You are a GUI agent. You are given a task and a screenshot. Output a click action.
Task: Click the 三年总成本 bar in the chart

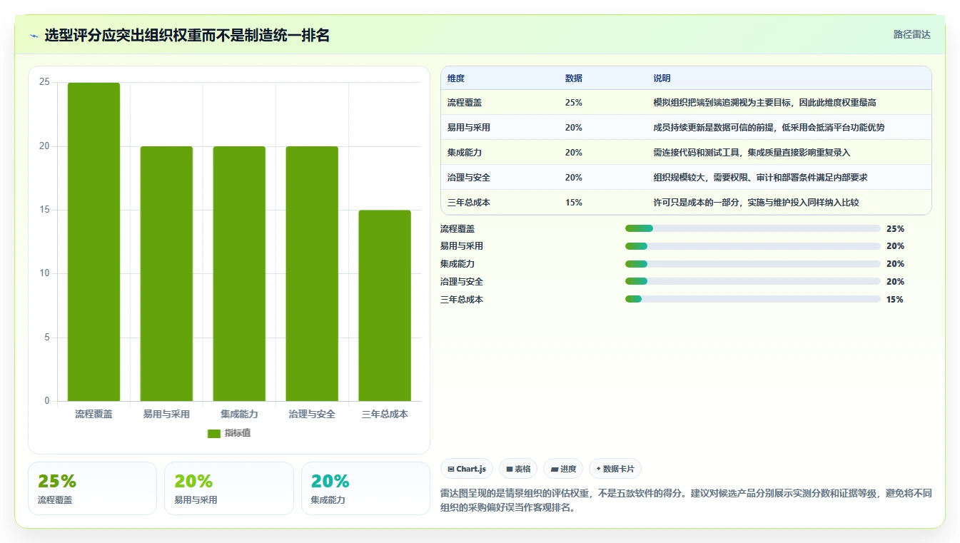tap(385, 305)
